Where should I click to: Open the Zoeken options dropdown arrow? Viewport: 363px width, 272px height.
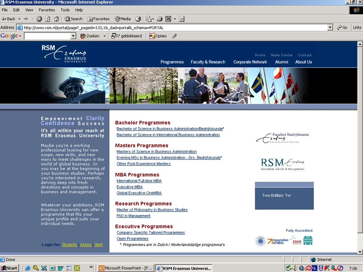click(x=104, y=36)
